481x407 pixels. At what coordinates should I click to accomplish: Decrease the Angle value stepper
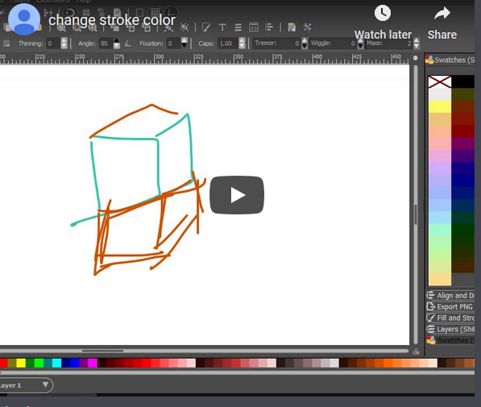pos(117,46)
